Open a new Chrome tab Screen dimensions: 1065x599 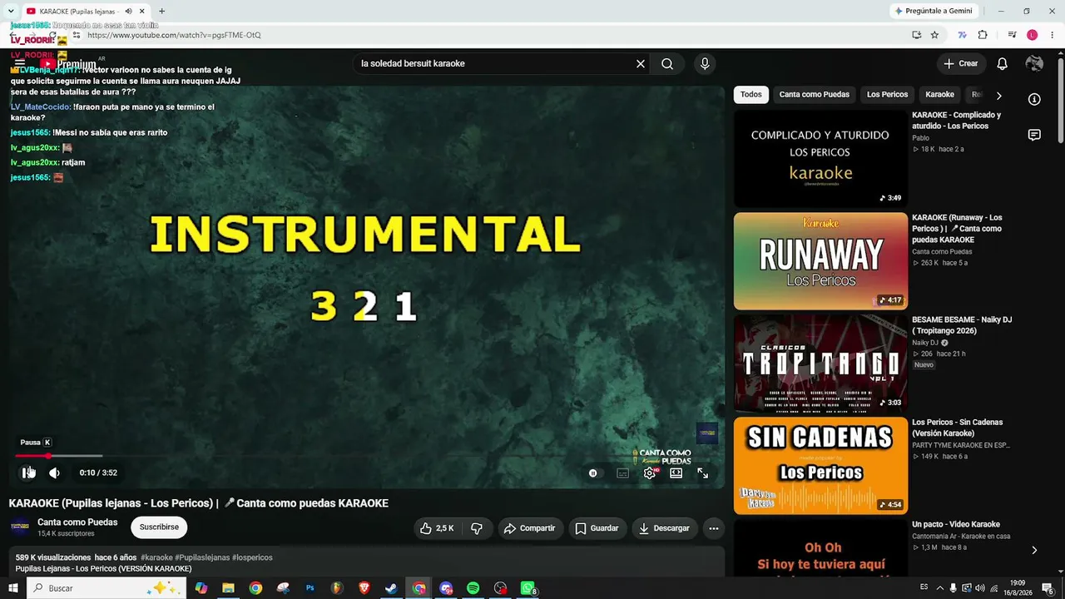[x=161, y=11]
